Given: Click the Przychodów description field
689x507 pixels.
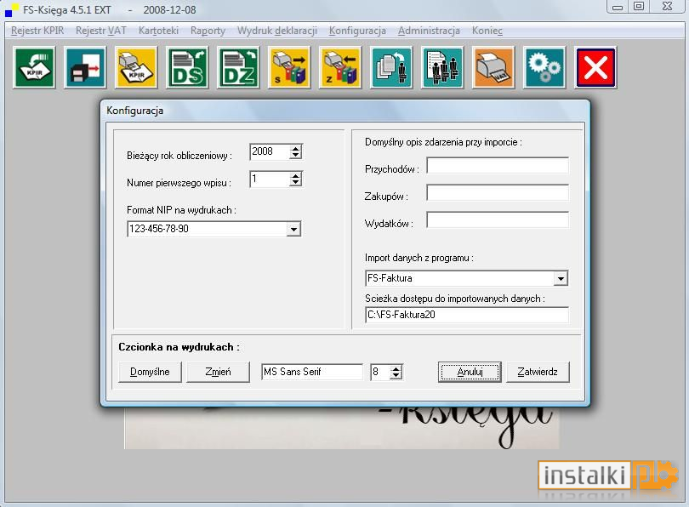Looking at the screenshot, I should click(x=498, y=166).
